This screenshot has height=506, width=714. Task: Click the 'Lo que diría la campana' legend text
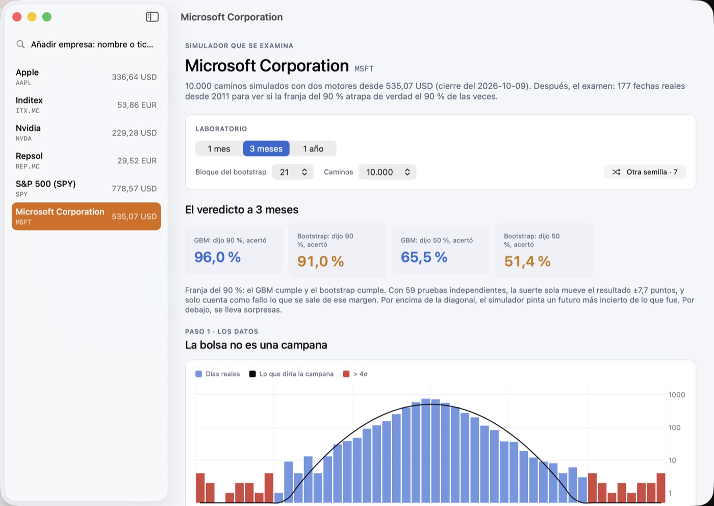point(296,374)
